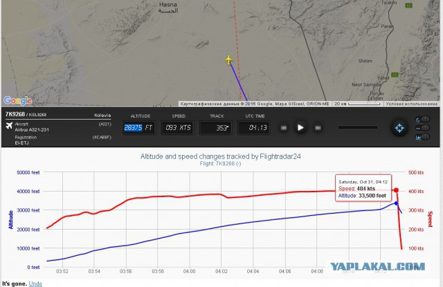Click the map data copyright text
The width and height of the screenshot is (443, 287).
coord(255,104)
